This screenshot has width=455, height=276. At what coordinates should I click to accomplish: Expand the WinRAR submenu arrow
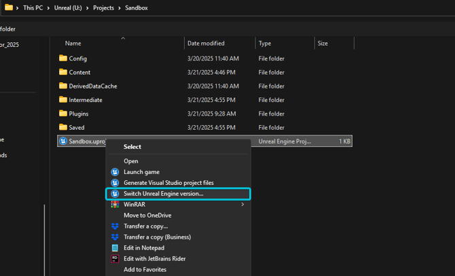242,205
